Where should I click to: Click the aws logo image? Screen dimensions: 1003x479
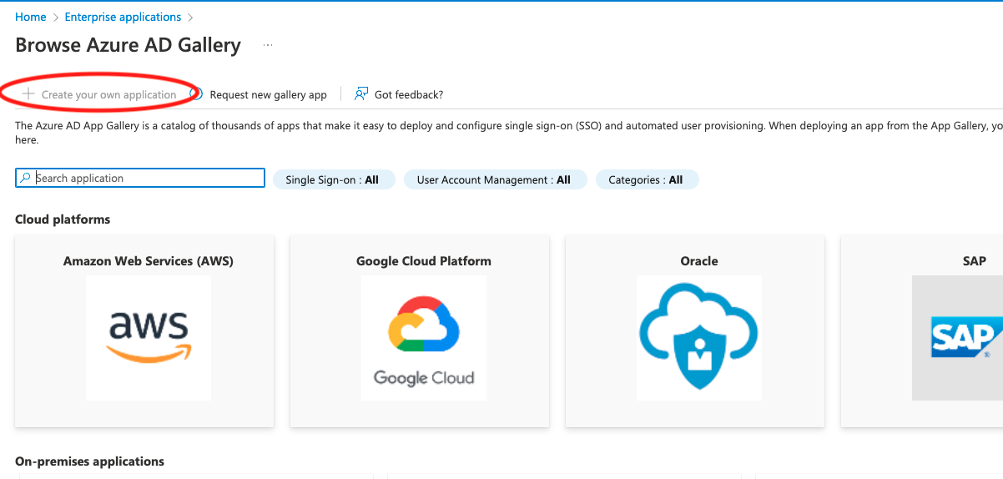(x=149, y=338)
